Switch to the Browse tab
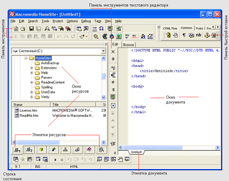Screen dimensions: 229x181 coord(129,45)
